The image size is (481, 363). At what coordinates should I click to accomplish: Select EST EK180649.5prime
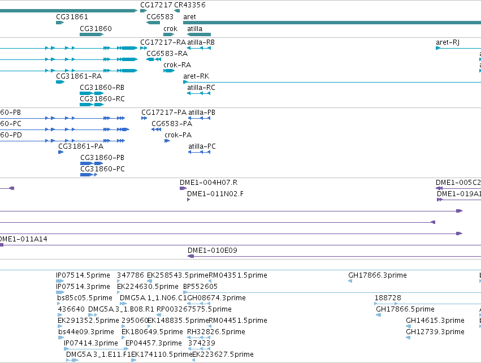tap(123, 338)
